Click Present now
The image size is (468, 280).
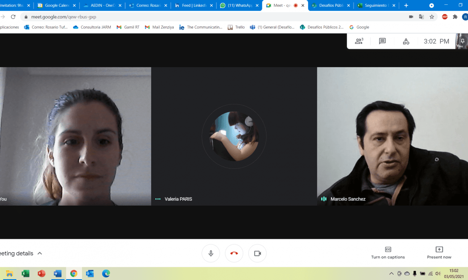tap(439, 252)
